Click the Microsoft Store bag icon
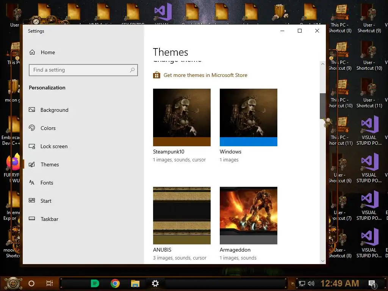Screen dimensions: 388x291 156,75
